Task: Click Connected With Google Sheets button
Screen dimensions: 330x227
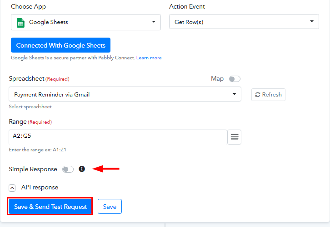Action: pyautogui.click(x=60, y=45)
